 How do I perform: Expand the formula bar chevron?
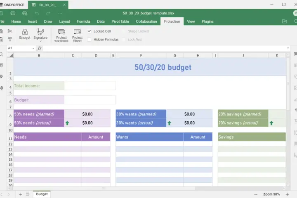(x=288, y=48)
